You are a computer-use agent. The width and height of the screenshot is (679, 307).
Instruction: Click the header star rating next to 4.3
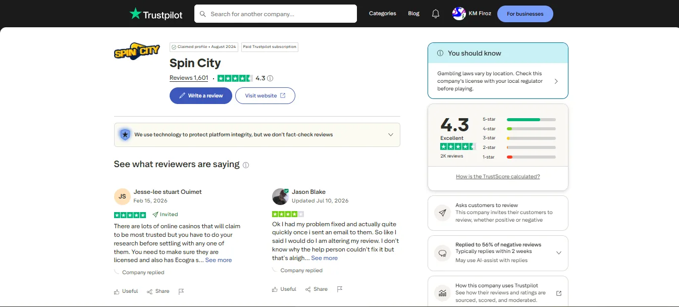coord(235,78)
